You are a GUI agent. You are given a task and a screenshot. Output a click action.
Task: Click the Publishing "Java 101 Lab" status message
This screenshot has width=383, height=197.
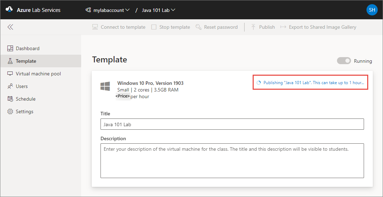pyautogui.click(x=314, y=83)
